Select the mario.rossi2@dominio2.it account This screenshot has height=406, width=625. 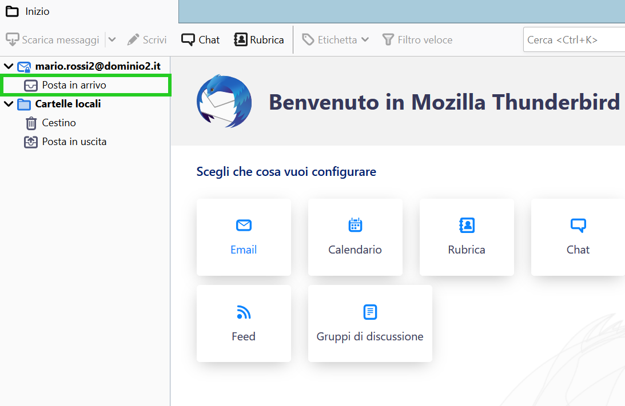pyautogui.click(x=98, y=66)
